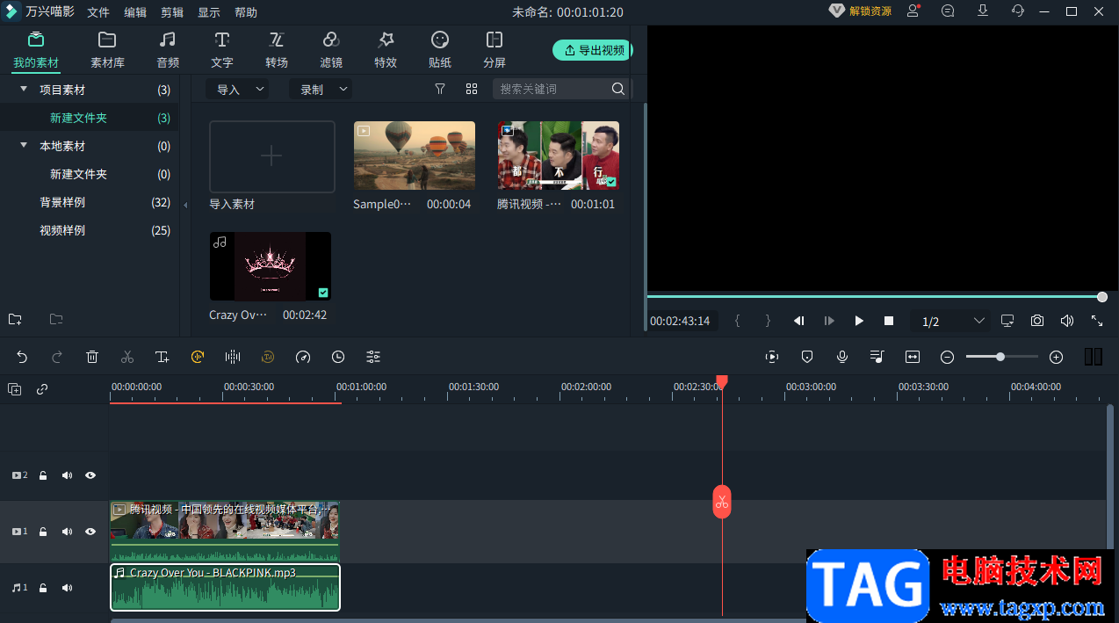Click the add track icon
The image size is (1119, 623).
point(15,389)
